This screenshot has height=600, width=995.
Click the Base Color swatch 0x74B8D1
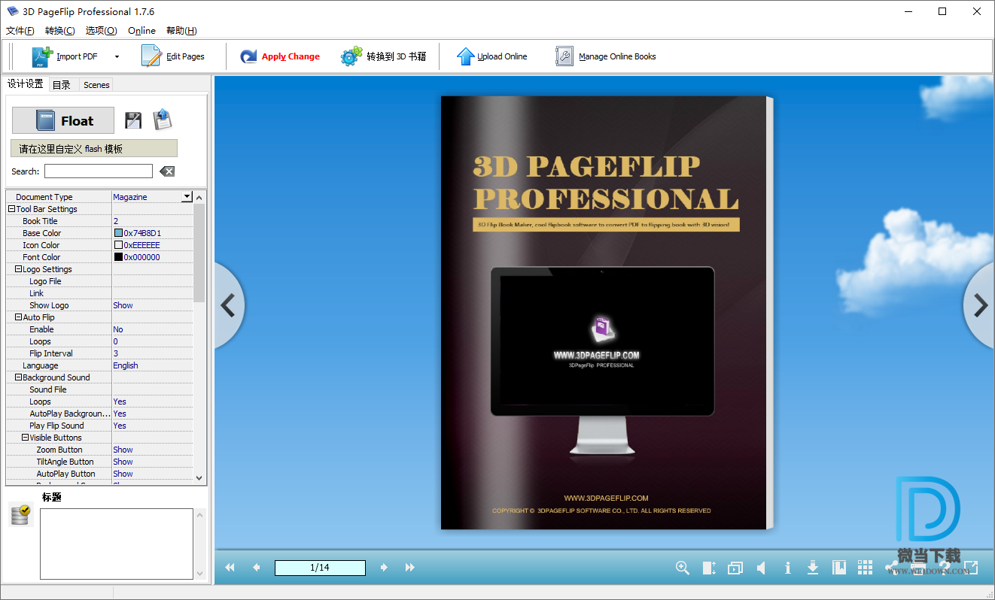point(118,233)
